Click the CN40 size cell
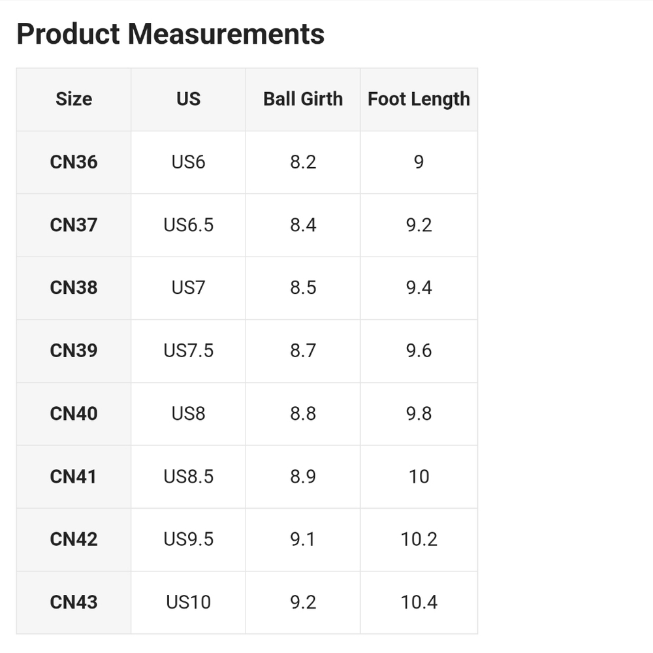 pos(74,414)
